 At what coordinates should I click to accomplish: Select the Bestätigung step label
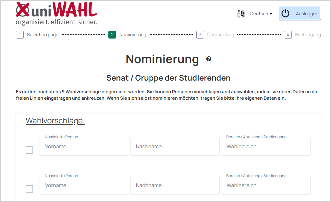coord(308,35)
